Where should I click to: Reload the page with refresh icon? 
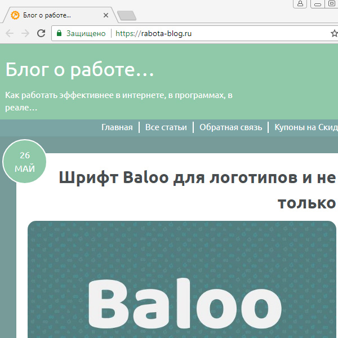pos(41,33)
